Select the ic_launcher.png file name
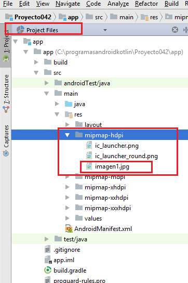Image resolution: width=188 pixels, height=283 pixels. click(117, 146)
